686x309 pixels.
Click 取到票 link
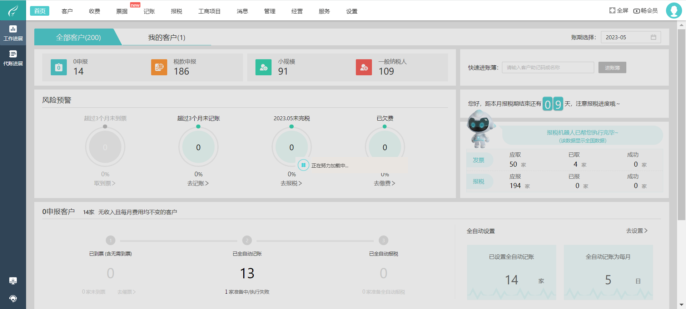tap(105, 183)
